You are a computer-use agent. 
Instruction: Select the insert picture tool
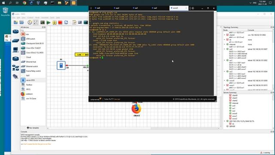[80, 22]
